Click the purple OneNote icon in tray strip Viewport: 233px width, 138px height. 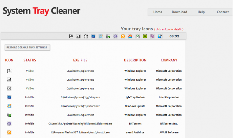152,36
